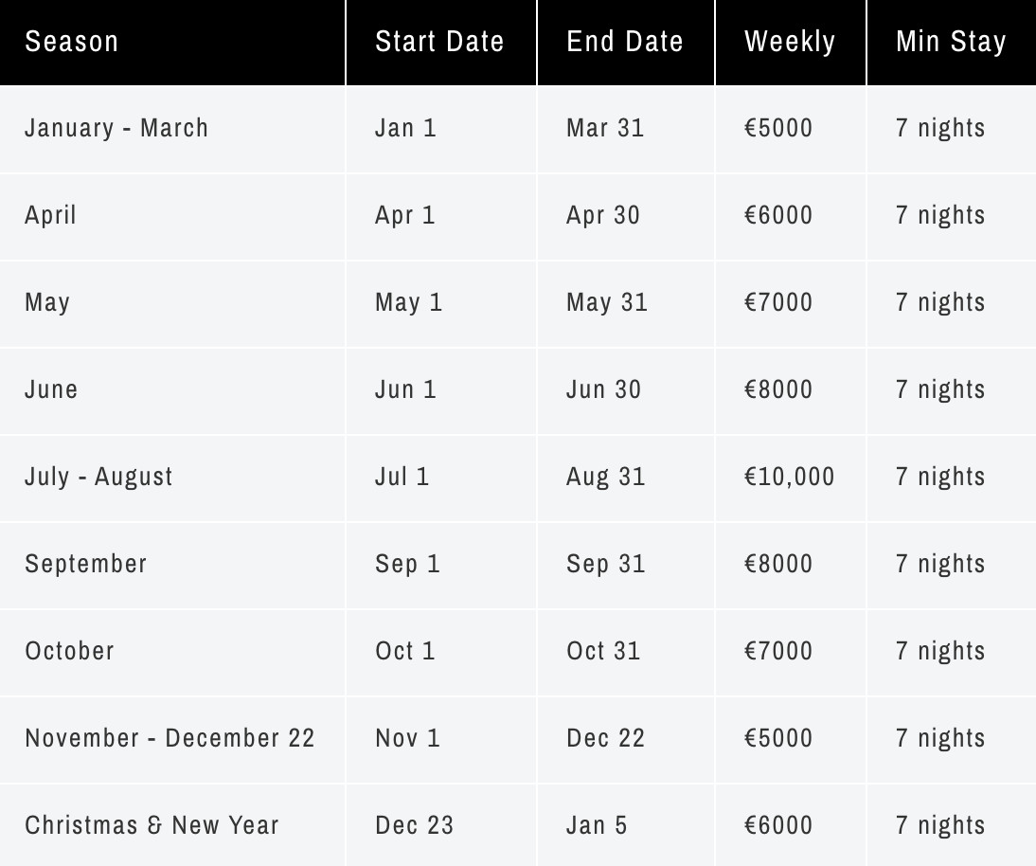Image resolution: width=1036 pixels, height=866 pixels.
Task: Click the October season label
Action: tap(70, 651)
